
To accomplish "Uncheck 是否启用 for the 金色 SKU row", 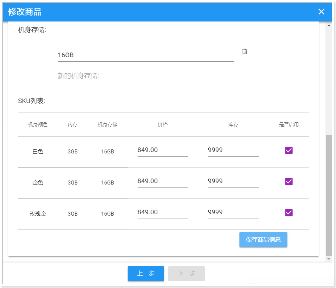I will point(289,182).
